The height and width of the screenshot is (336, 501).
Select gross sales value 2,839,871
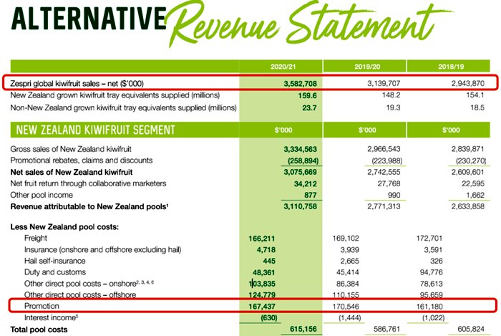pyautogui.click(x=467, y=149)
